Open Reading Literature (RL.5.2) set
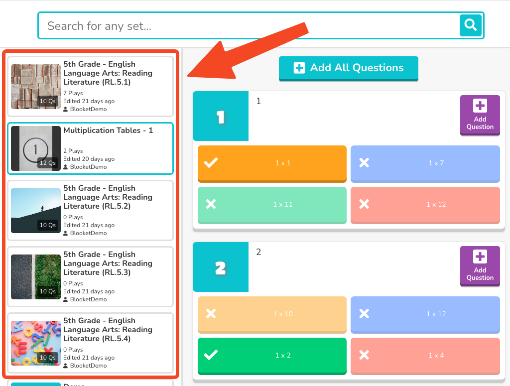 [91, 210]
